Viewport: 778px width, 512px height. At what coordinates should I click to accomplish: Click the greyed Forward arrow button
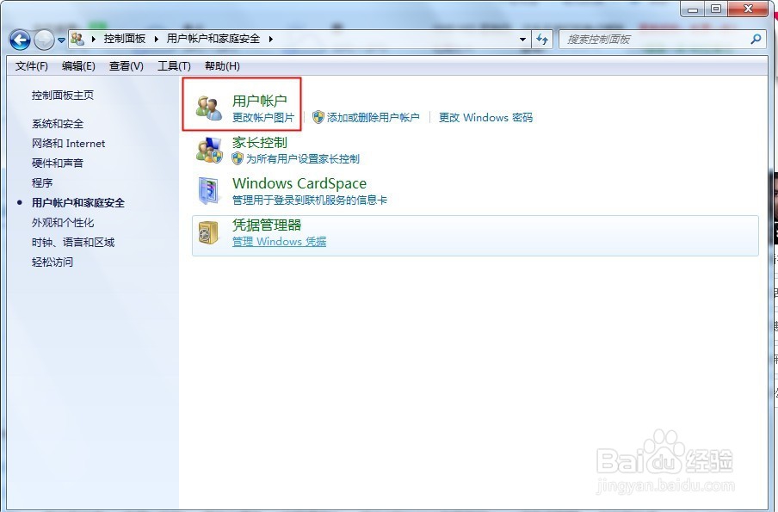pos(44,40)
